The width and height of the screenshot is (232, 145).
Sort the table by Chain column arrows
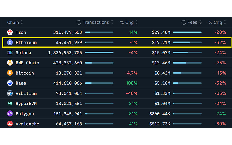pos(22,22)
